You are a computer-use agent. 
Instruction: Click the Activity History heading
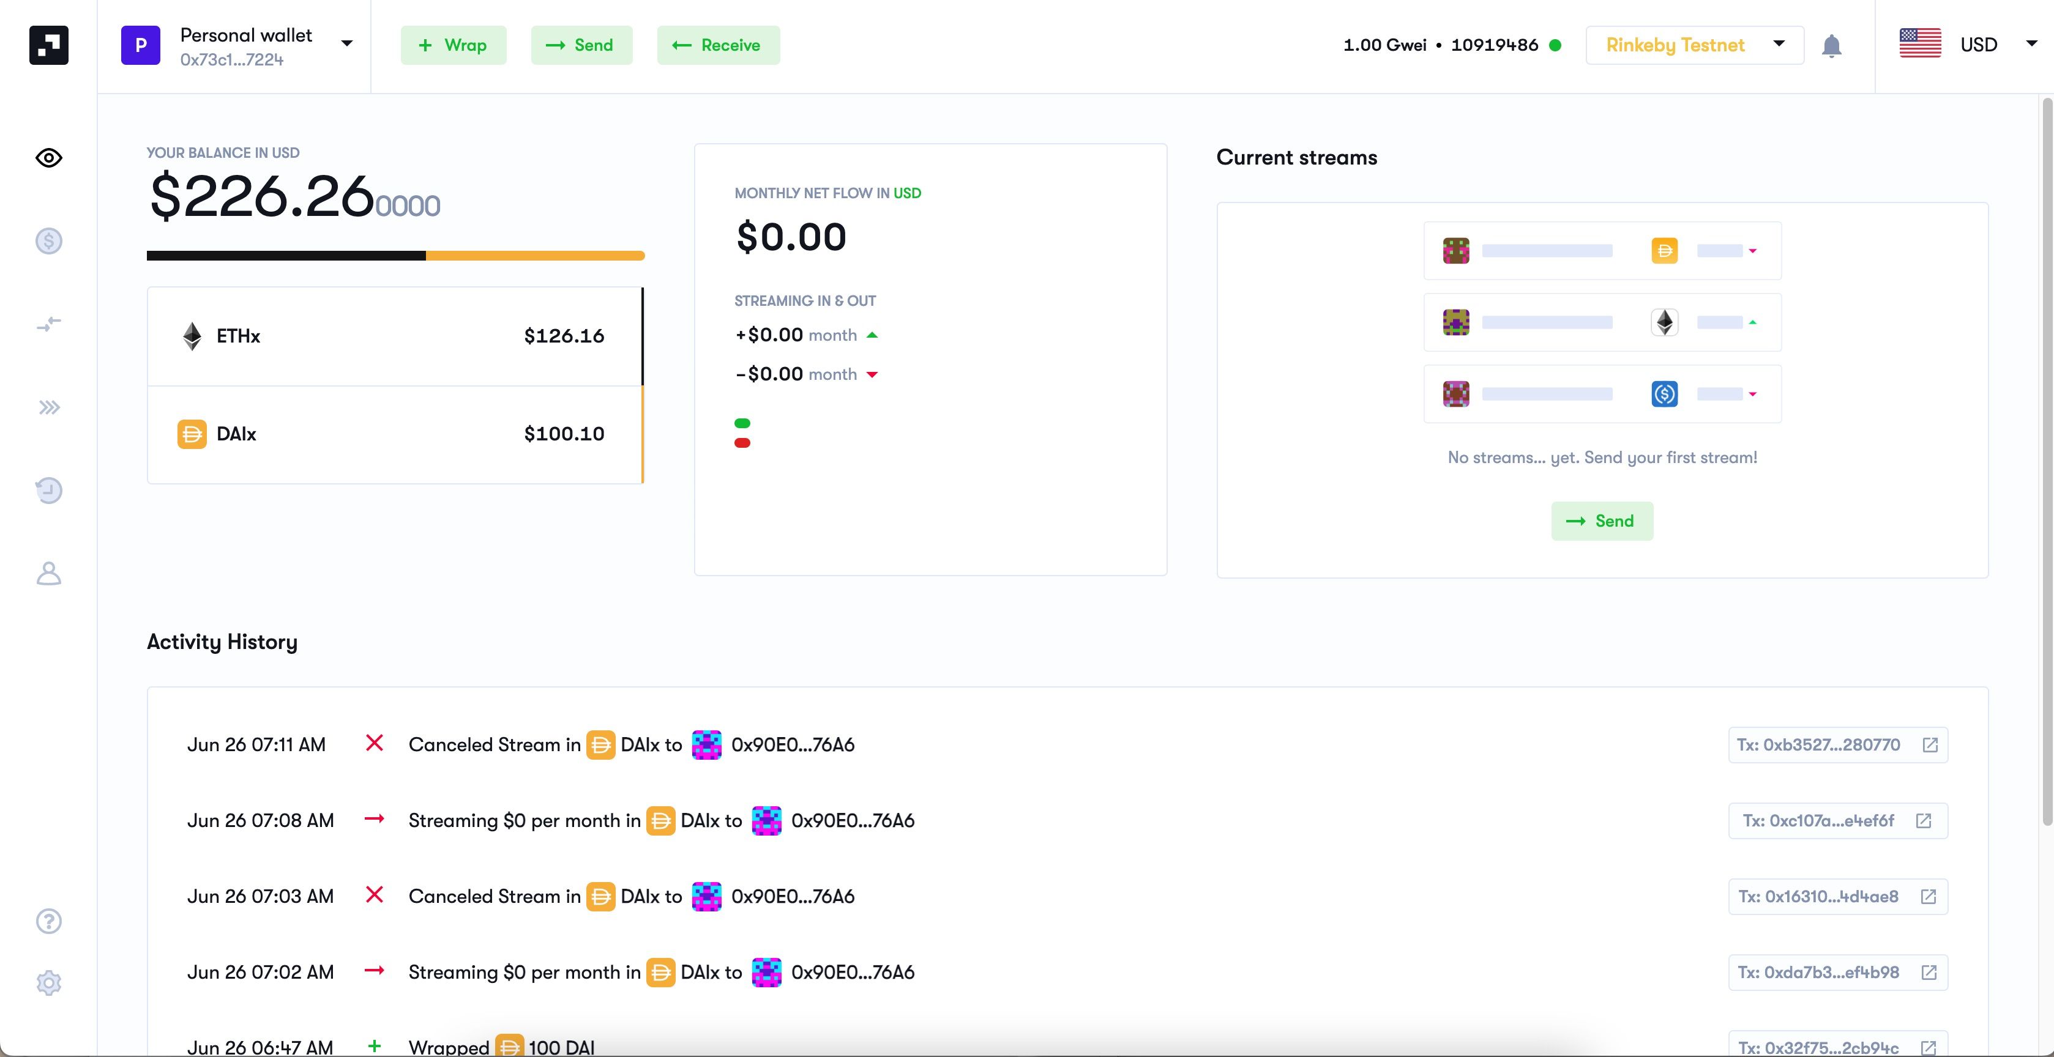[222, 642]
